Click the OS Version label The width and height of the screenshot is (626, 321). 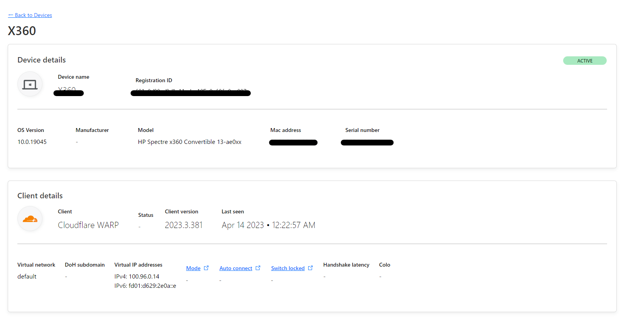[31, 130]
